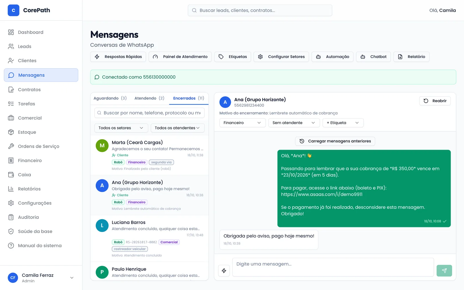Open Mensagens in sidebar menu

tap(41, 75)
